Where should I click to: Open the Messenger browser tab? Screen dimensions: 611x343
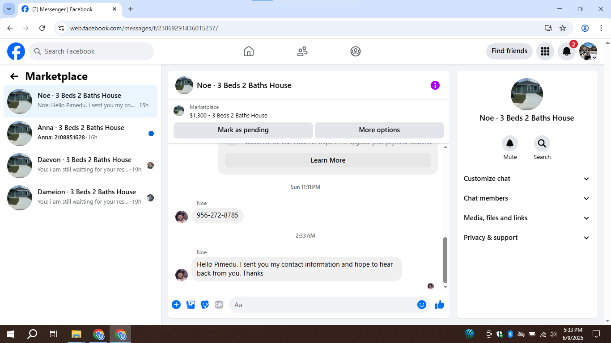69,9
